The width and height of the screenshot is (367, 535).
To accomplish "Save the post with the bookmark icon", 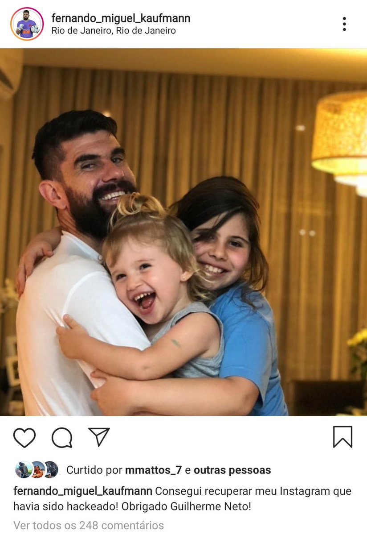I will pos(343,437).
